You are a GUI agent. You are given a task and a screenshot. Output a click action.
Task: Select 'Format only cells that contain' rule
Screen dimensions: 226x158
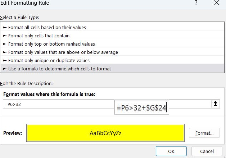[x=112, y=36]
